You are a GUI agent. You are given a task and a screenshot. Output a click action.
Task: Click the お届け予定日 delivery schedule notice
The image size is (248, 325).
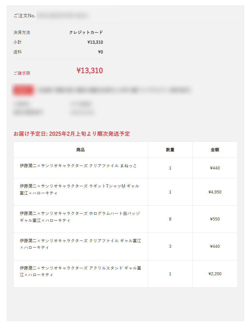click(71, 134)
